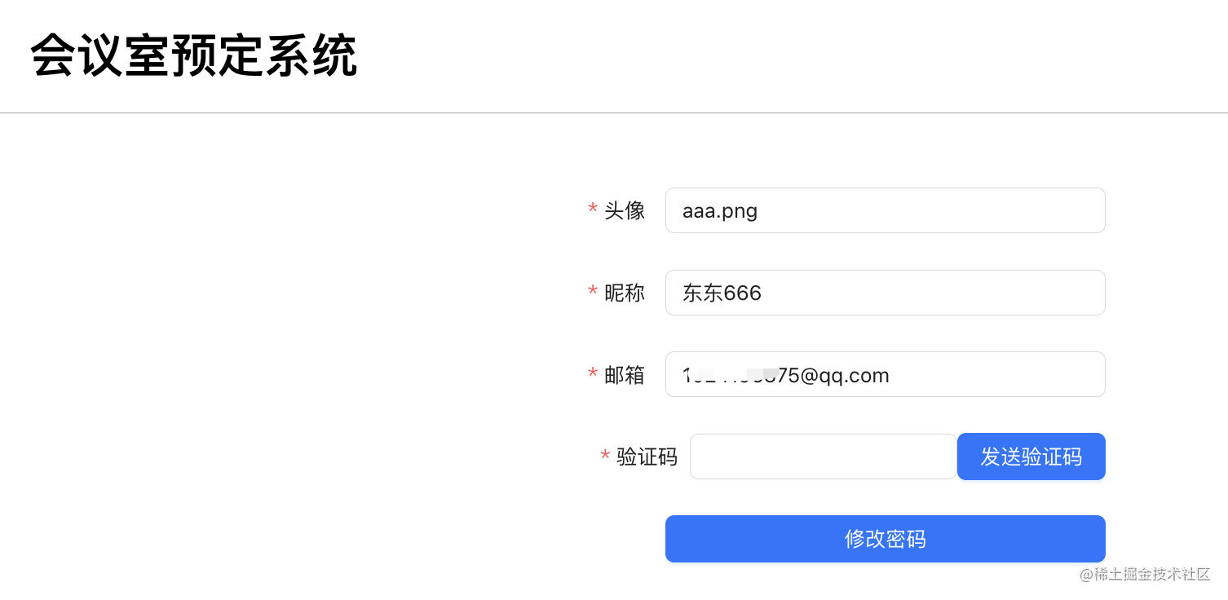Image resolution: width=1228 pixels, height=600 pixels.
Task: Submit with the 修改密码 button
Action: pos(885,539)
